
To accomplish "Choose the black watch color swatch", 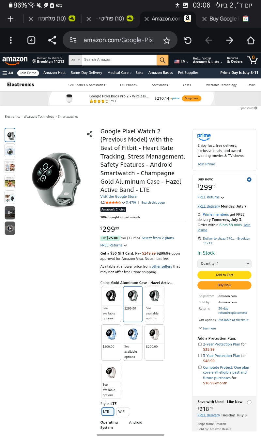I will coord(111,304).
